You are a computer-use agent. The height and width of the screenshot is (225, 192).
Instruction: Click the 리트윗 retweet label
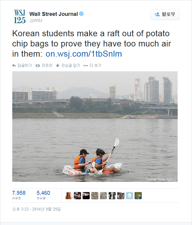tap(47, 65)
